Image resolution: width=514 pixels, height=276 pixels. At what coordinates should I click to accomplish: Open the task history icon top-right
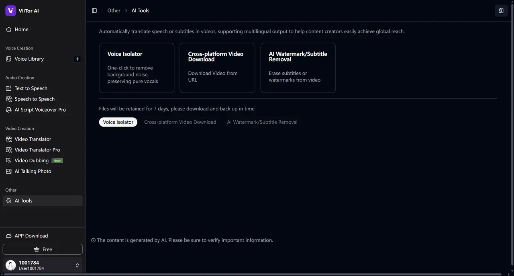tap(501, 10)
